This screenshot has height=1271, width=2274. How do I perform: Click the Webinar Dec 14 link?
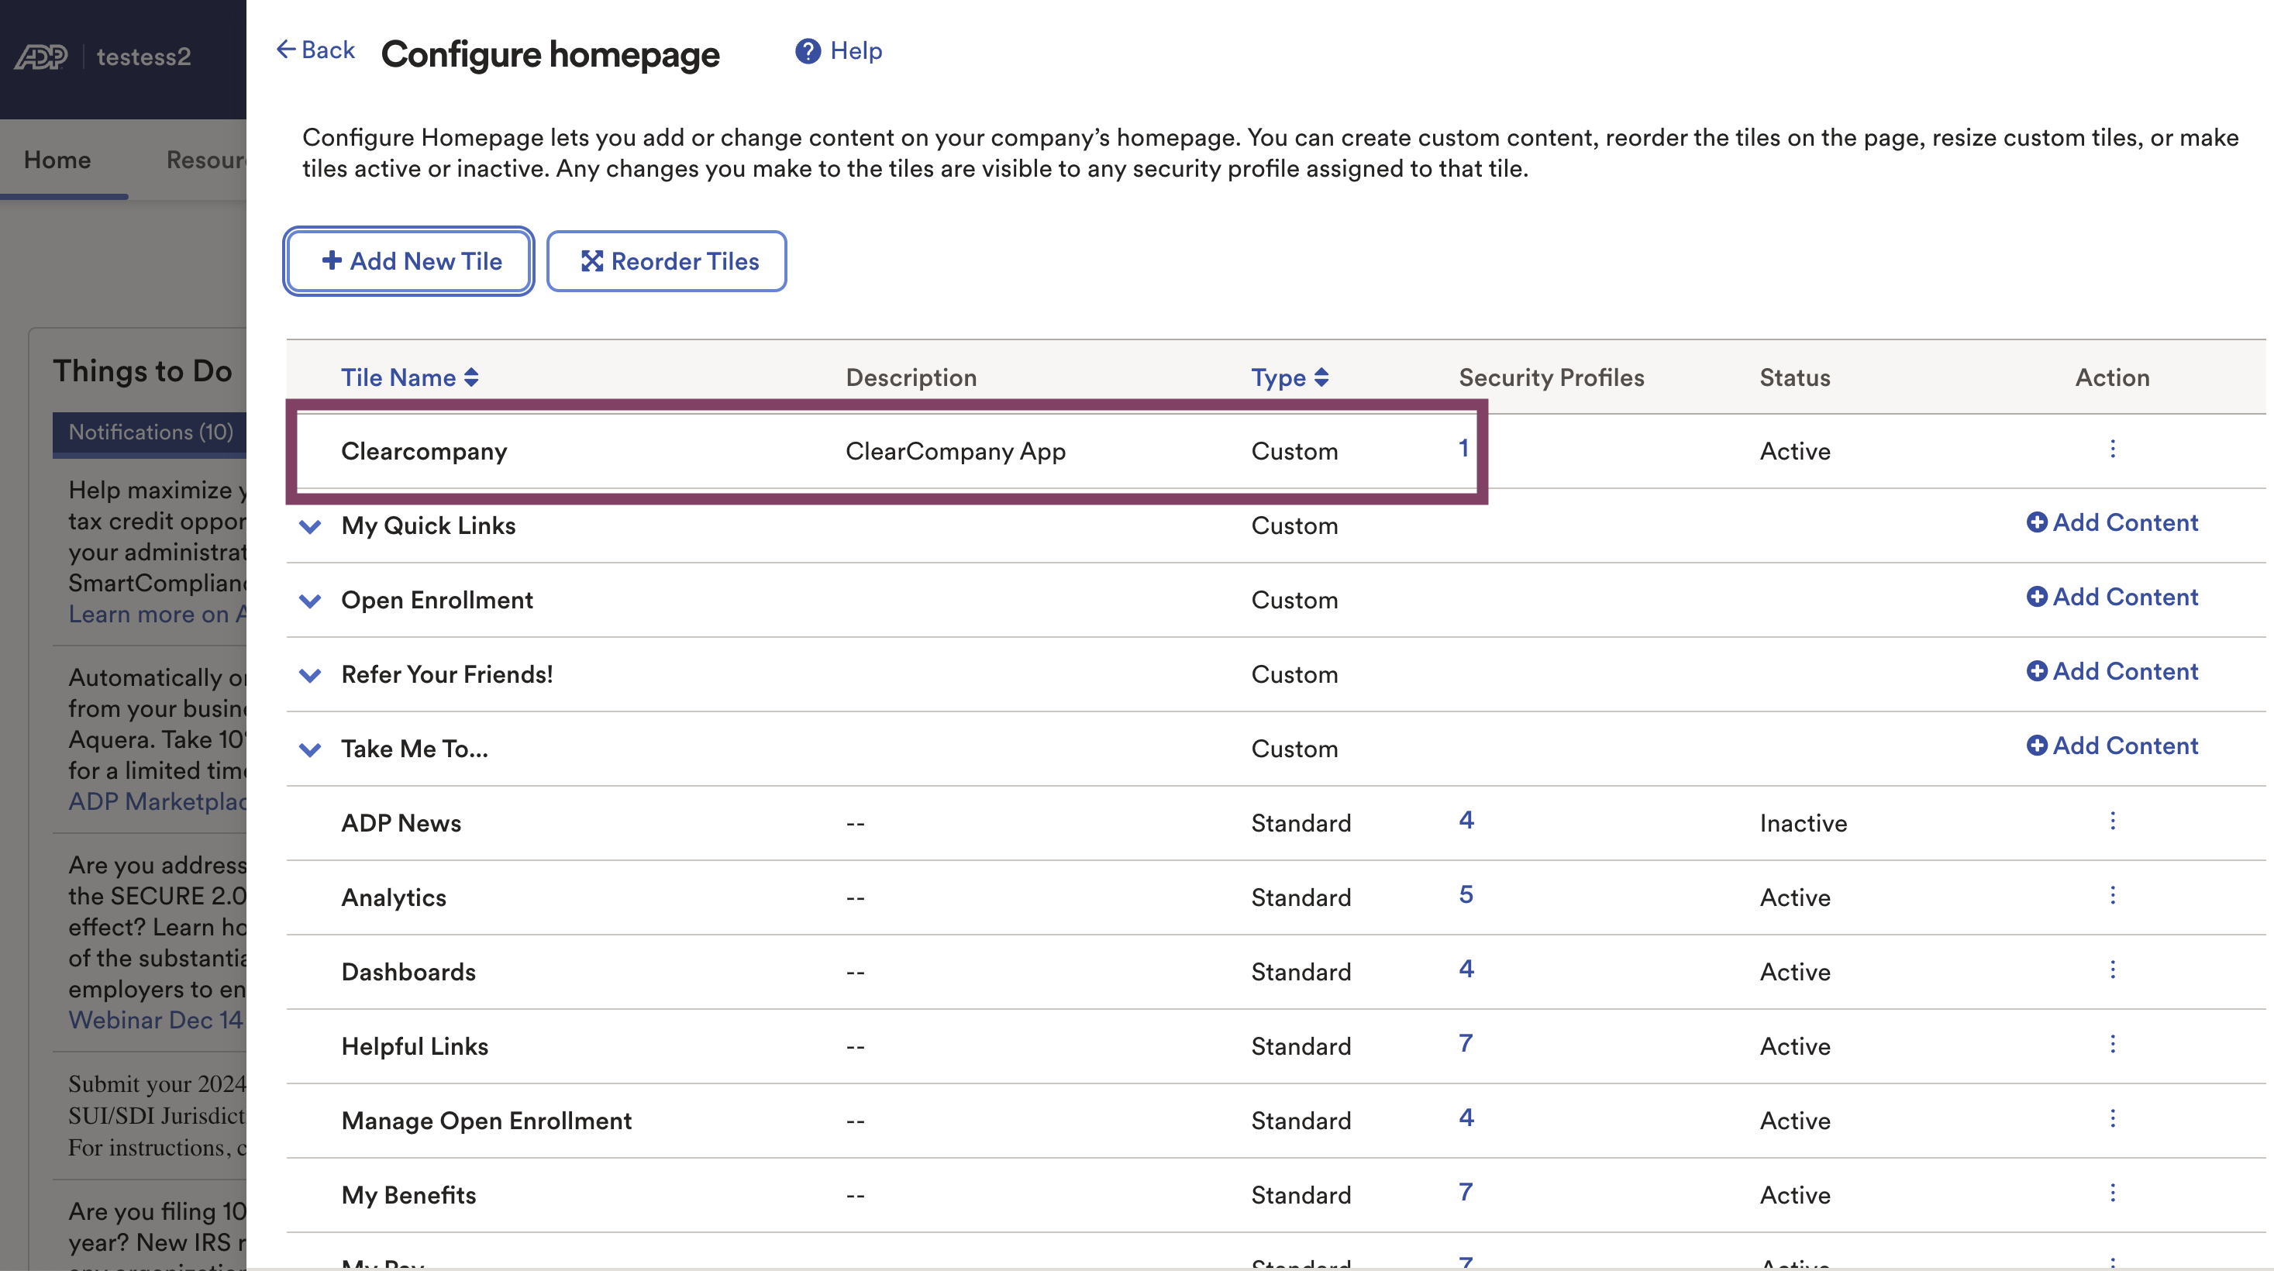tap(157, 1021)
